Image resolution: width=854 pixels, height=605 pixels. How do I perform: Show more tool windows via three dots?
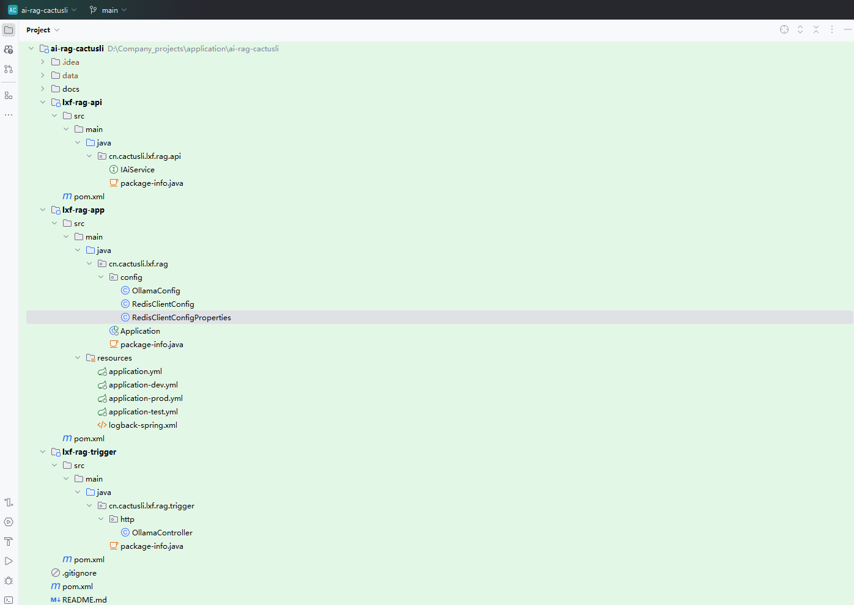9,115
